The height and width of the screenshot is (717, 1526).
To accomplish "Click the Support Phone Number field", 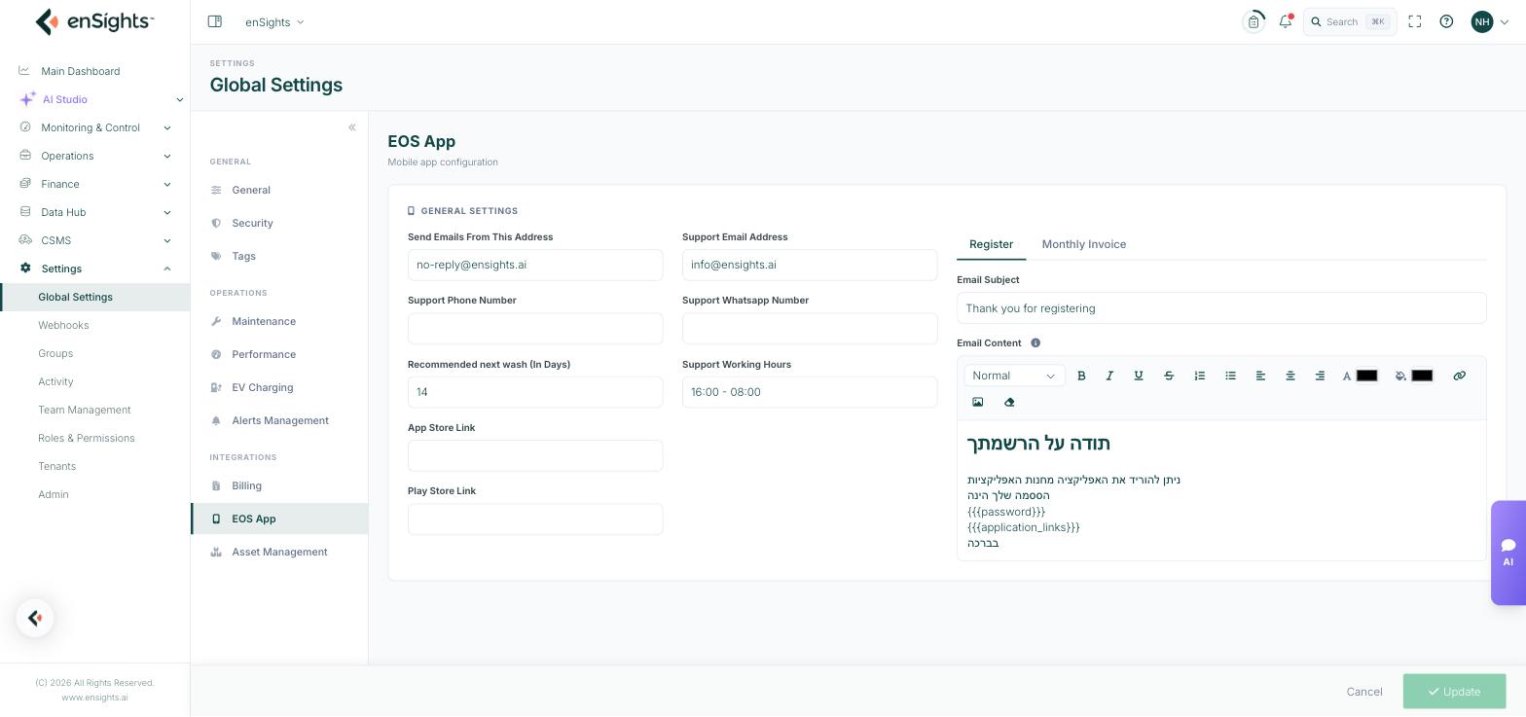I will point(535,329).
